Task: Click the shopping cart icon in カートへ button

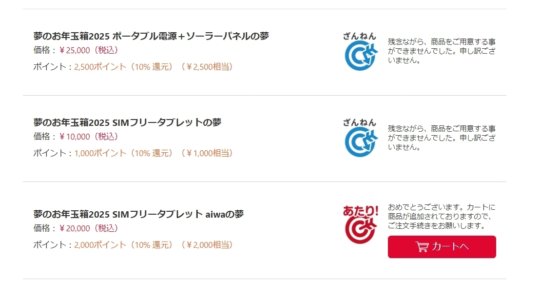Action: (422, 247)
